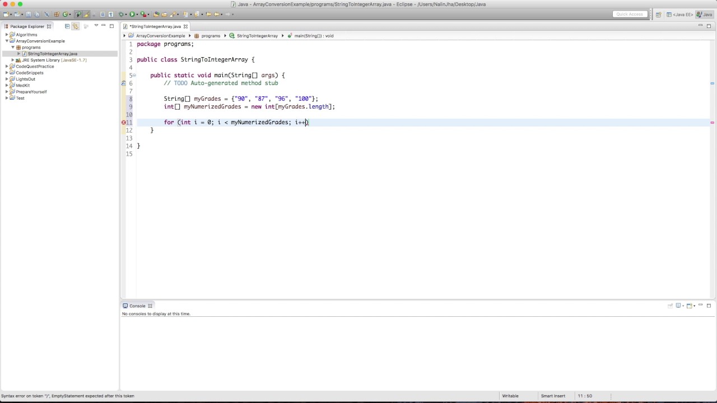Expand StringToIntegerArray.java tree node
717x403 pixels.
coord(19,54)
